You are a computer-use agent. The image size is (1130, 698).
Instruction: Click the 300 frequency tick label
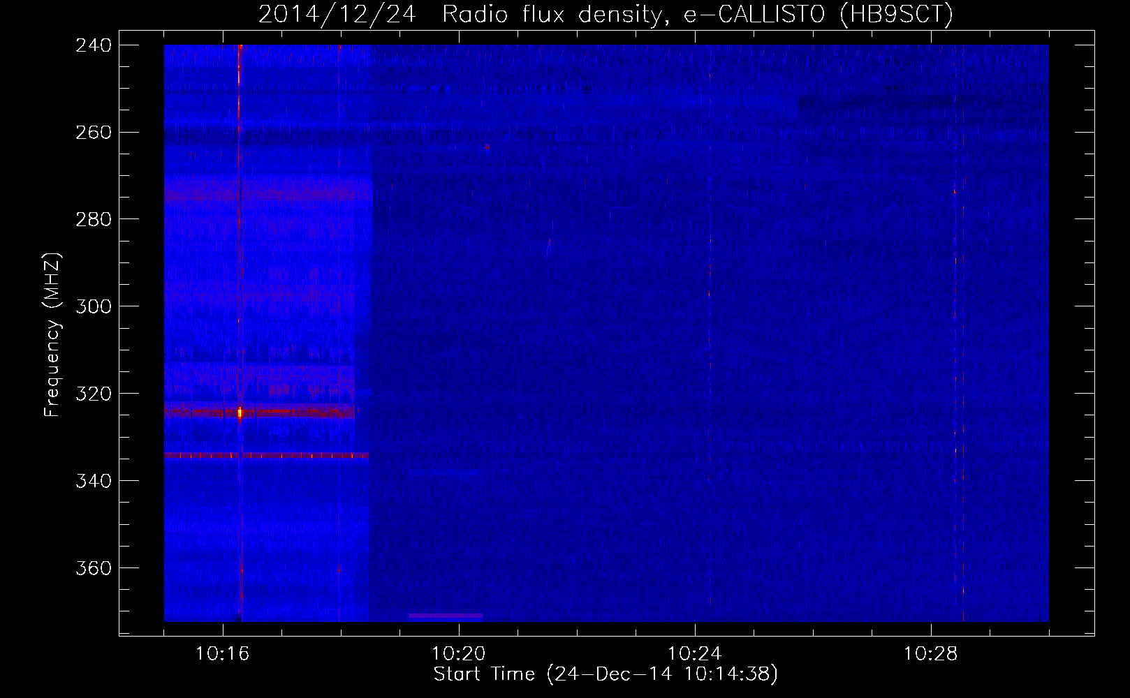coord(93,307)
